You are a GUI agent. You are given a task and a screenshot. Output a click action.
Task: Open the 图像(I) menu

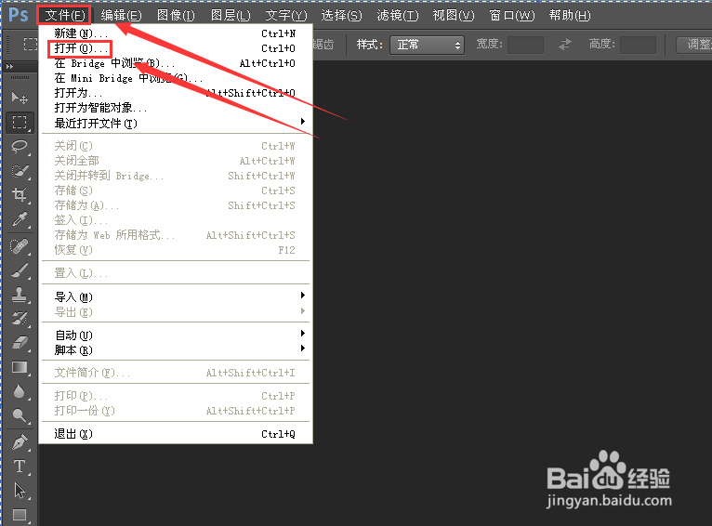tap(176, 15)
